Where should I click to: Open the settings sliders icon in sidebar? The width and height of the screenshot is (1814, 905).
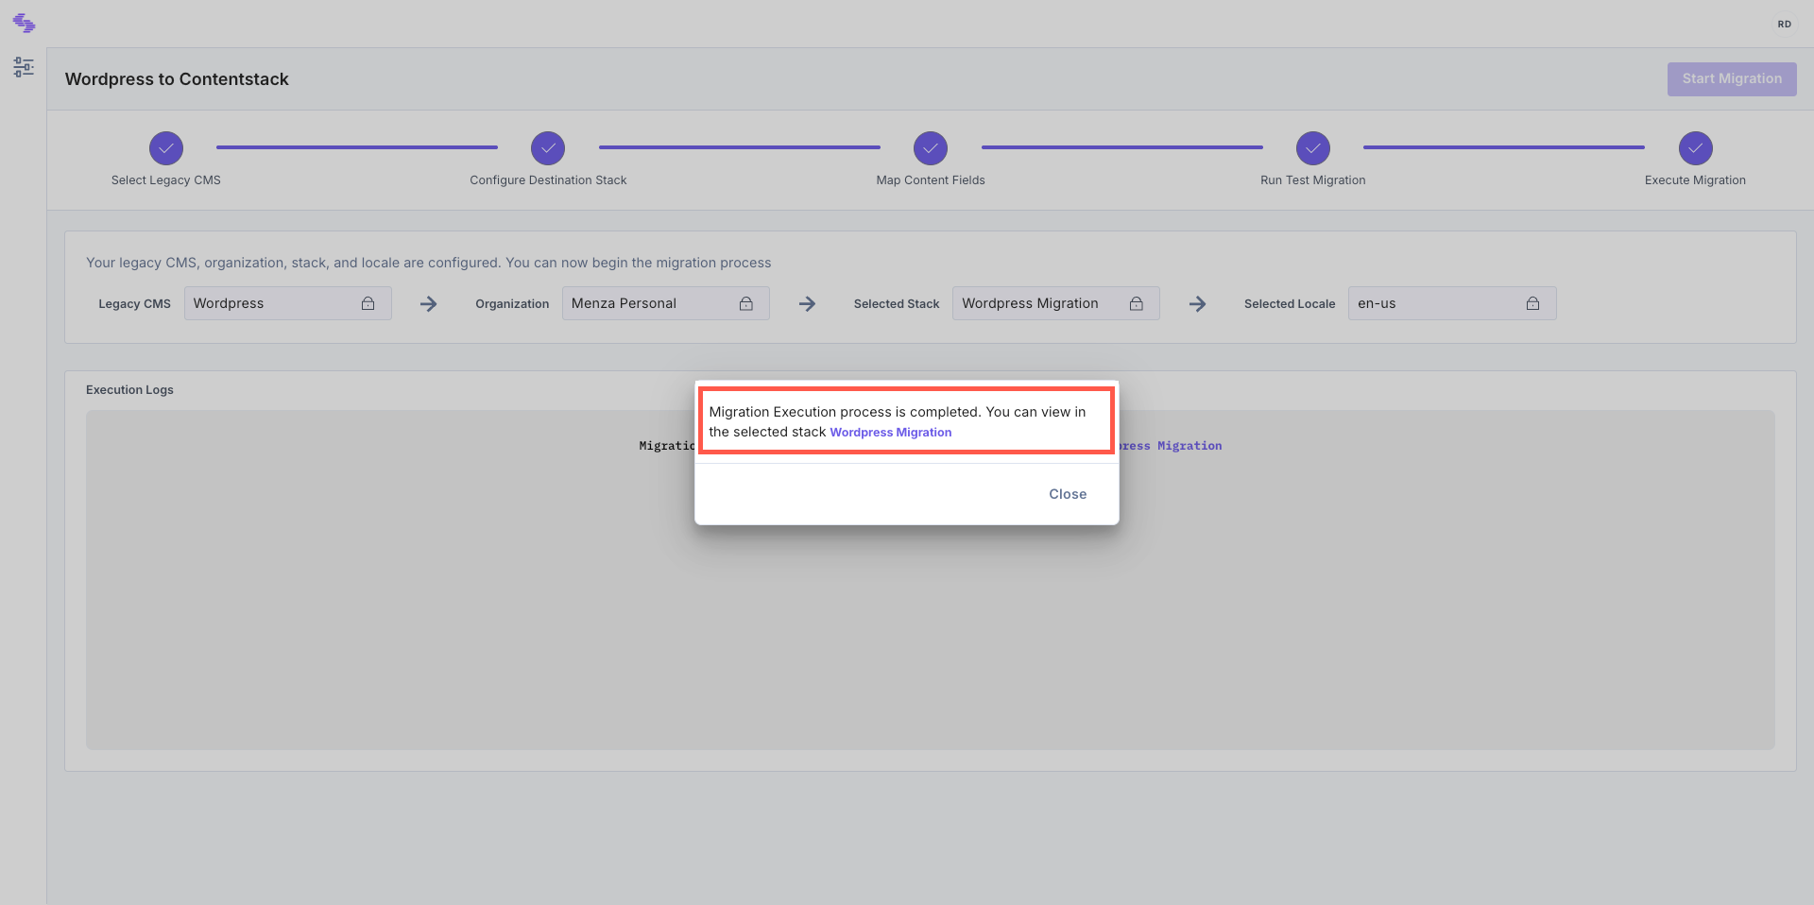tap(24, 67)
